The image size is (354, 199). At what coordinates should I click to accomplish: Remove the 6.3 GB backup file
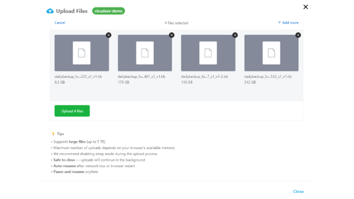coord(108,35)
